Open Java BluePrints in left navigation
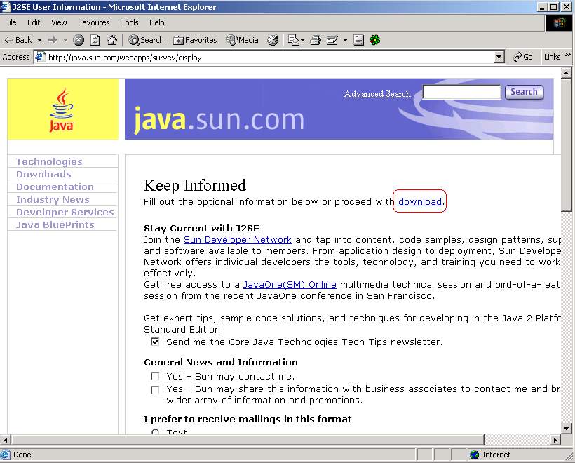This screenshot has height=463, width=575. click(x=55, y=224)
